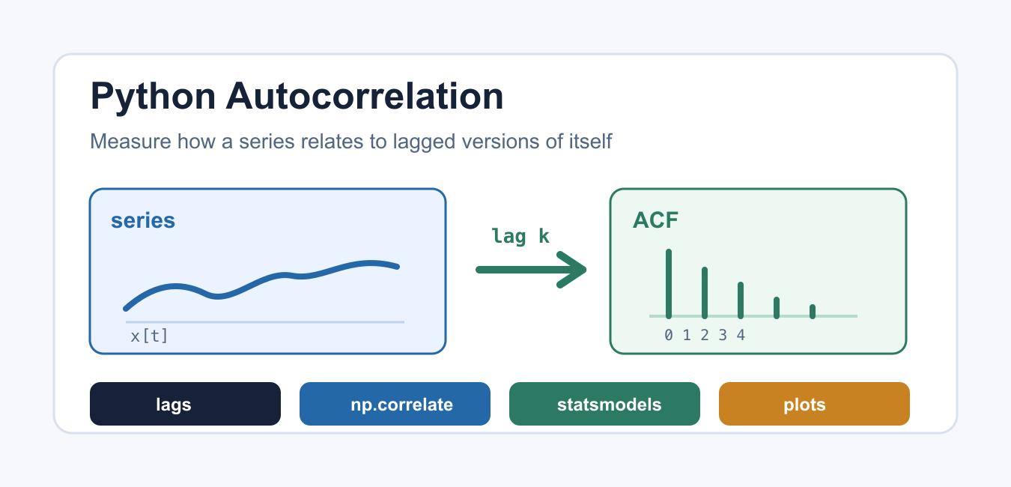Click the tallest ACF bar at lag 0
1011x487 pixels.
click(669, 283)
